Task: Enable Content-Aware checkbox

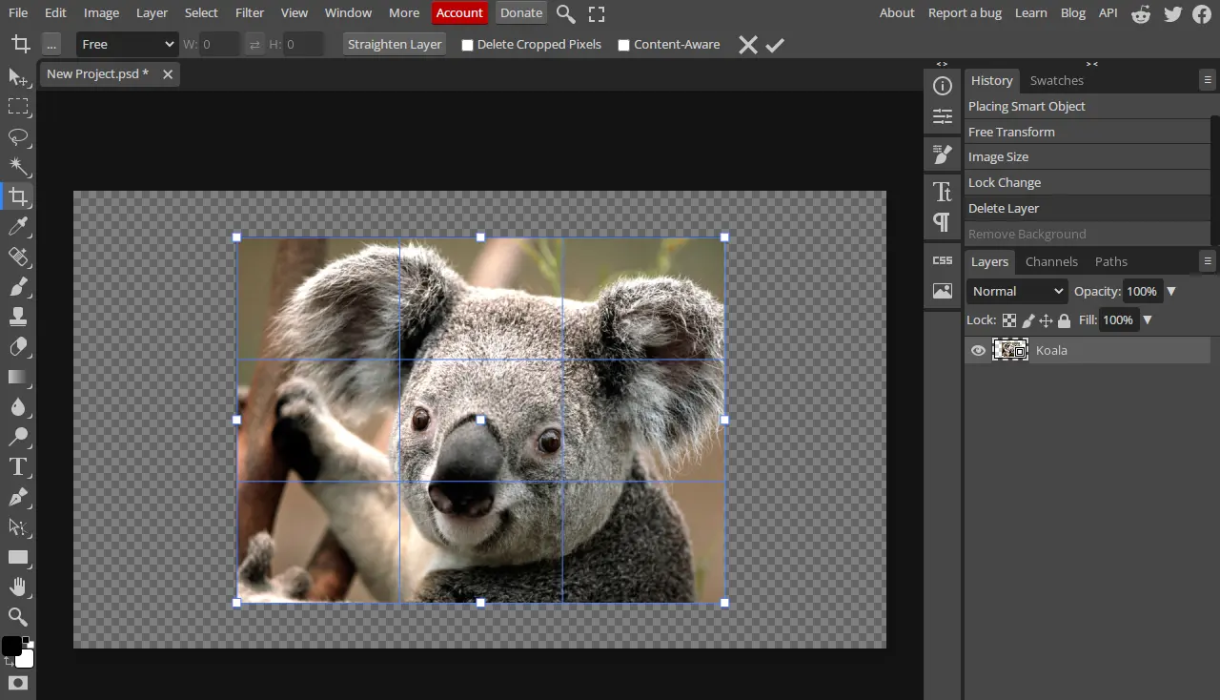Action: [x=623, y=45]
